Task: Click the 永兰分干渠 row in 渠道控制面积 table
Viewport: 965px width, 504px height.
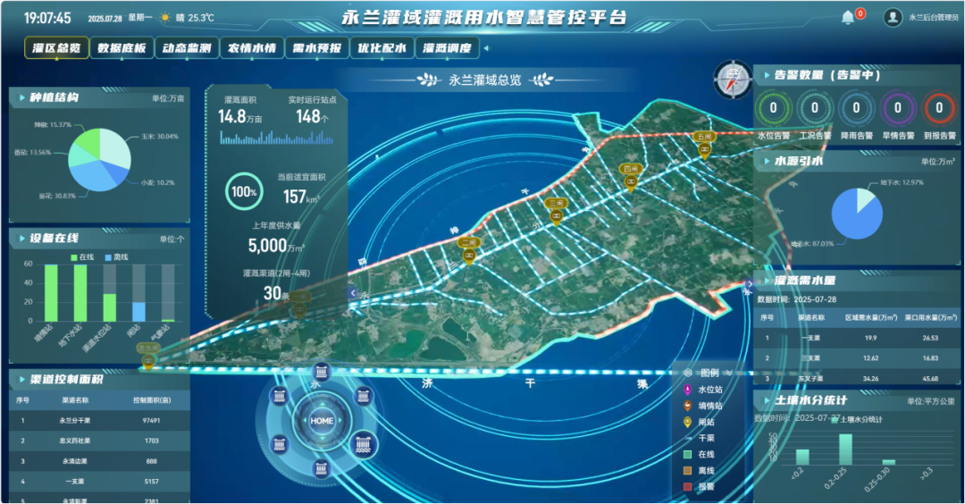Action: tap(100, 421)
